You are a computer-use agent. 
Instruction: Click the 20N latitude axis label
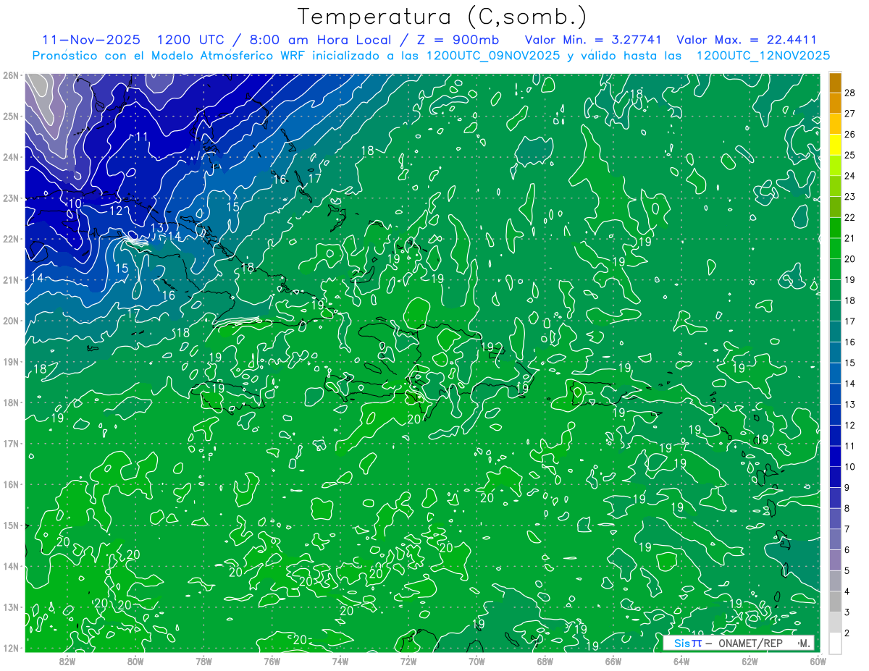11,321
